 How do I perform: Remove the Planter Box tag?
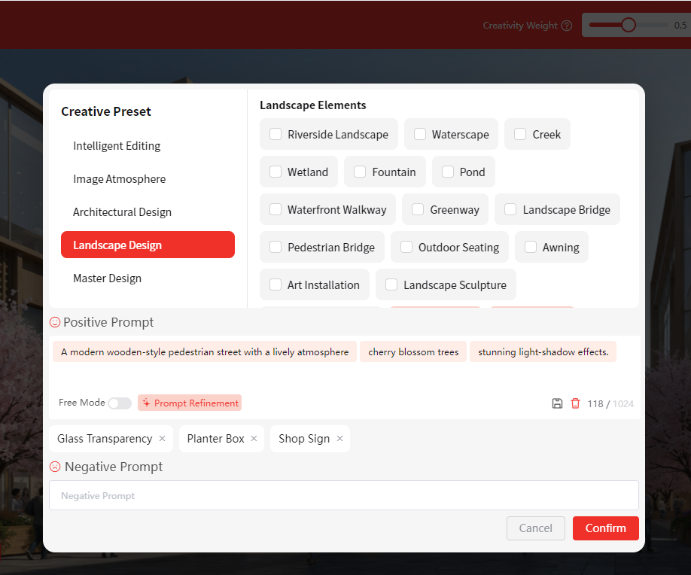point(254,439)
